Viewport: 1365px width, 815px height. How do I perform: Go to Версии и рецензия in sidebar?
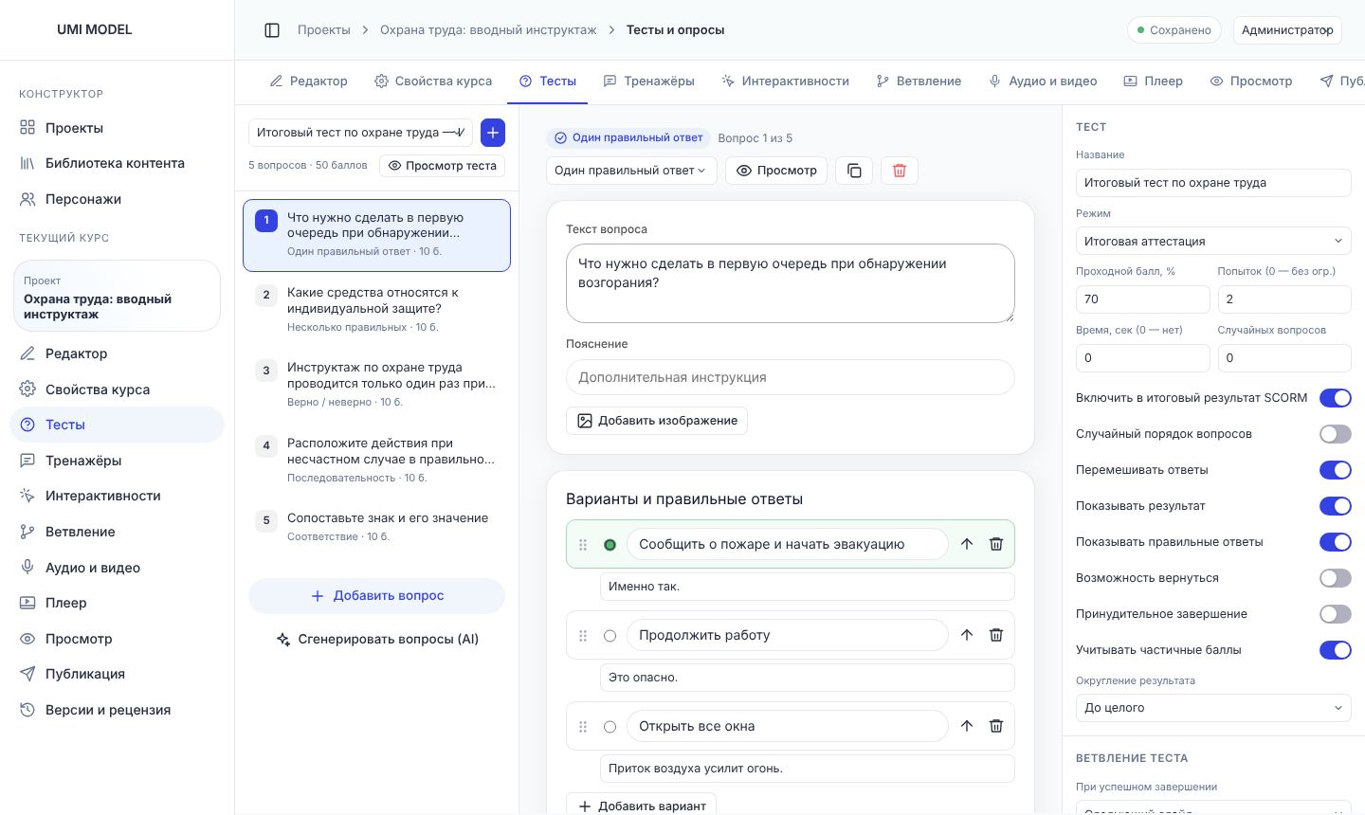(x=117, y=710)
